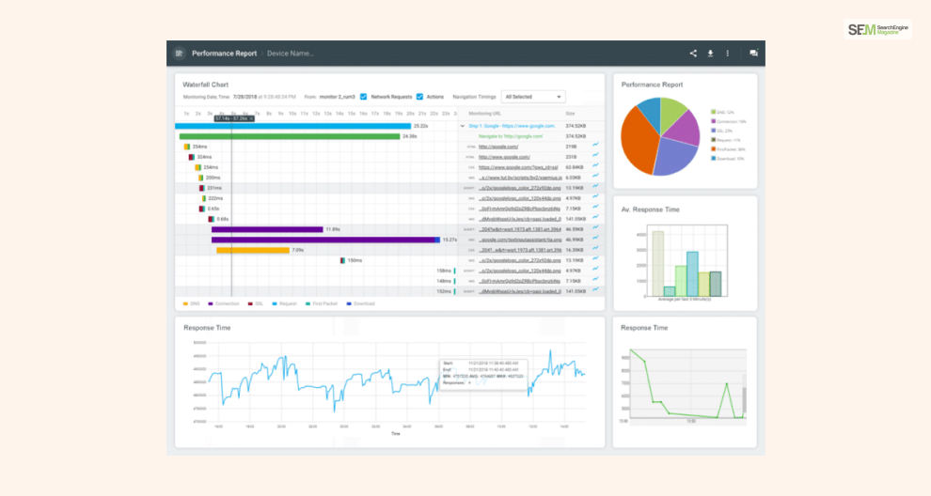Collapse the Step 1. Google row chevron
Image resolution: width=931 pixels, height=496 pixels.
463,126
